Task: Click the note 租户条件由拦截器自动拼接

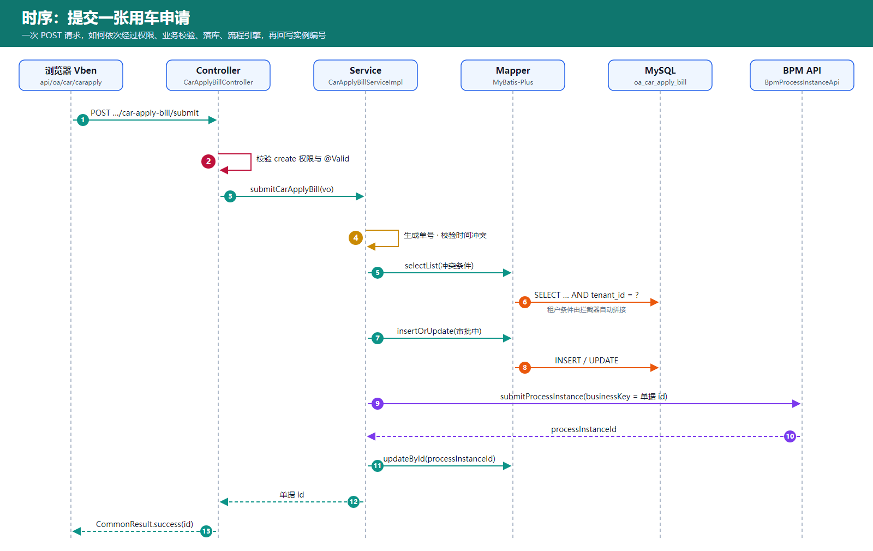Action: coord(587,310)
